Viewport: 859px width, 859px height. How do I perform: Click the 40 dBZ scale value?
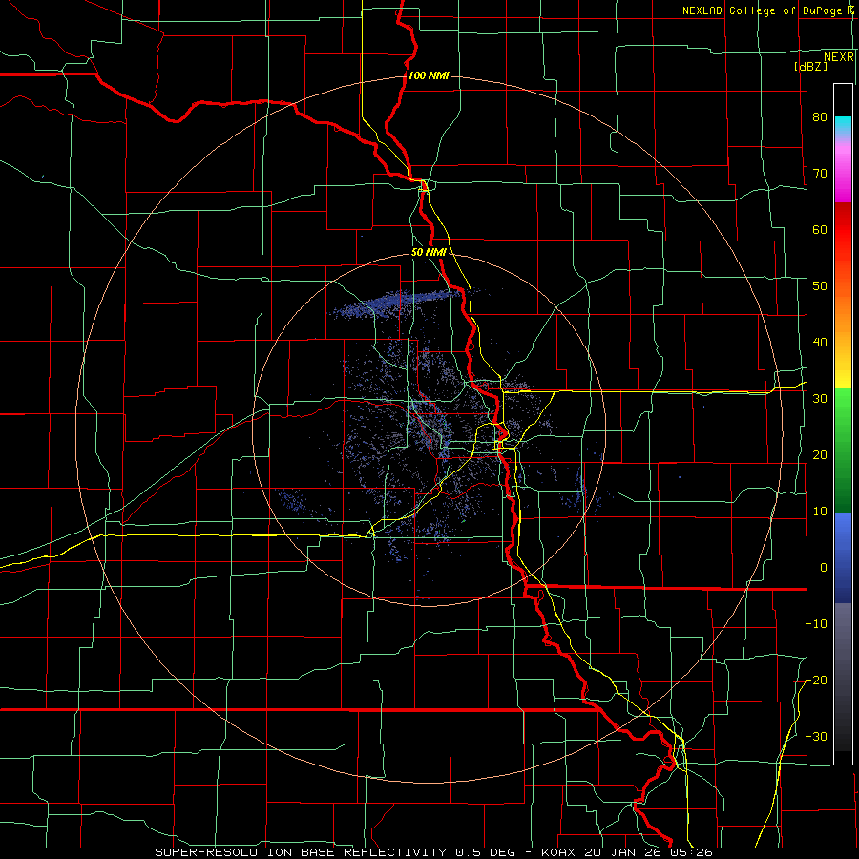pos(820,343)
